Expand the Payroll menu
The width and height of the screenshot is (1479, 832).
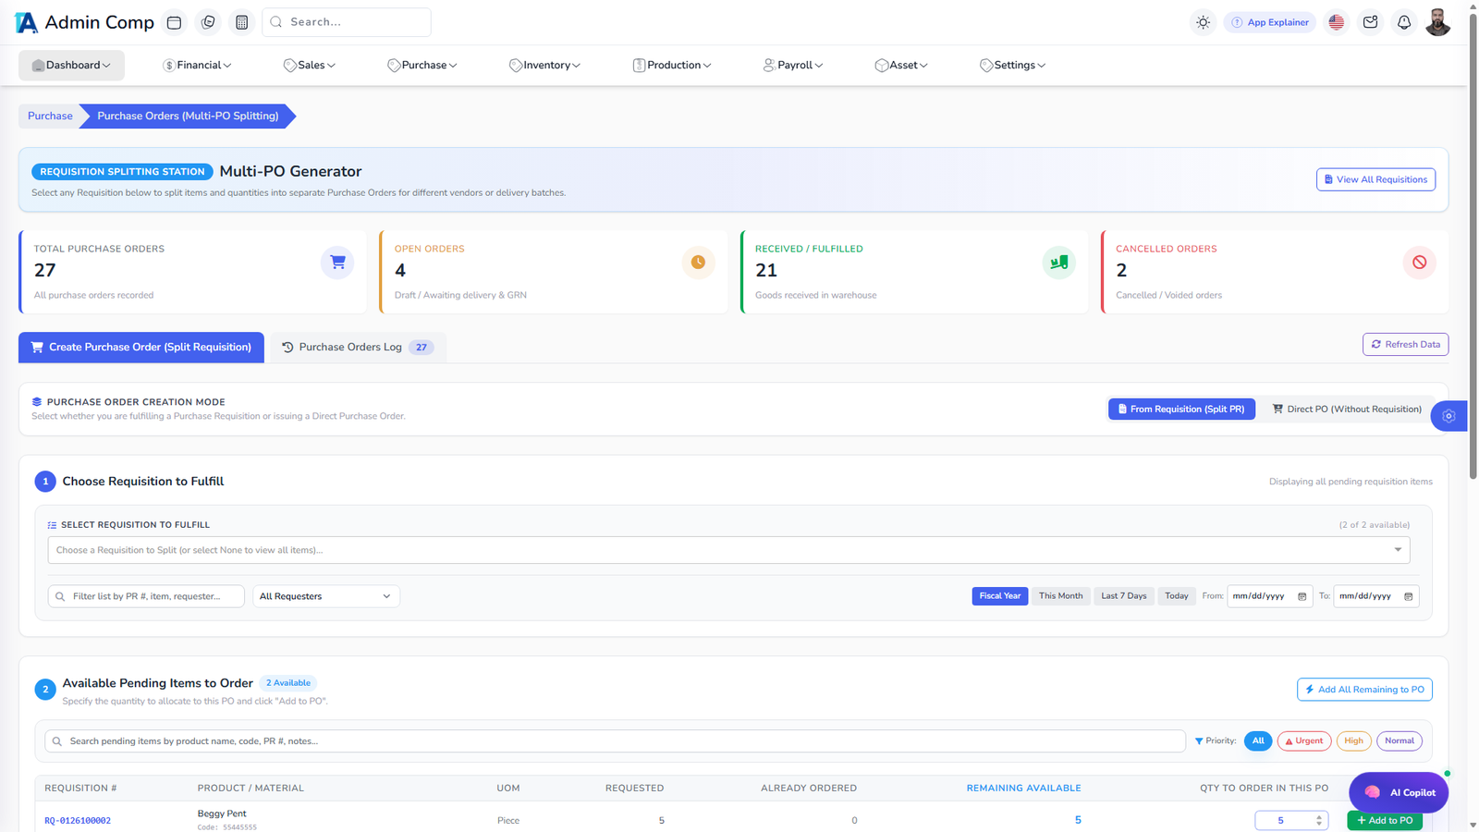(x=793, y=65)
